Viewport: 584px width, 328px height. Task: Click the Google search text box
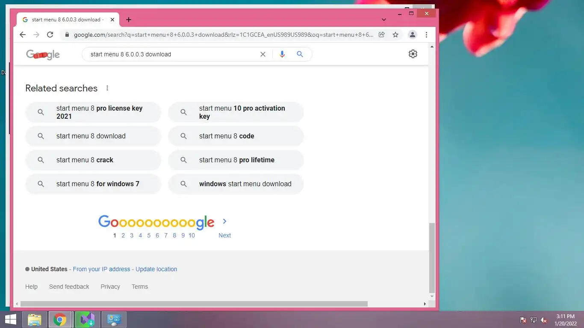[171, 54]
